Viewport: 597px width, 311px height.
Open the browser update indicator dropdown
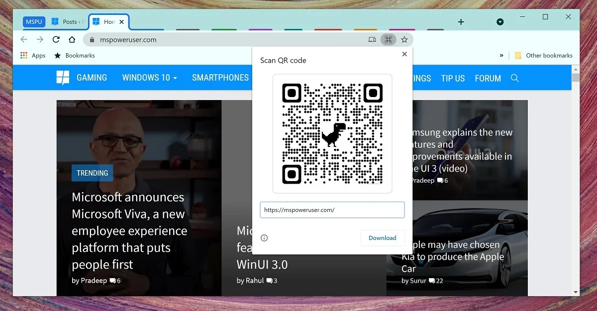[x=500, y=22]
